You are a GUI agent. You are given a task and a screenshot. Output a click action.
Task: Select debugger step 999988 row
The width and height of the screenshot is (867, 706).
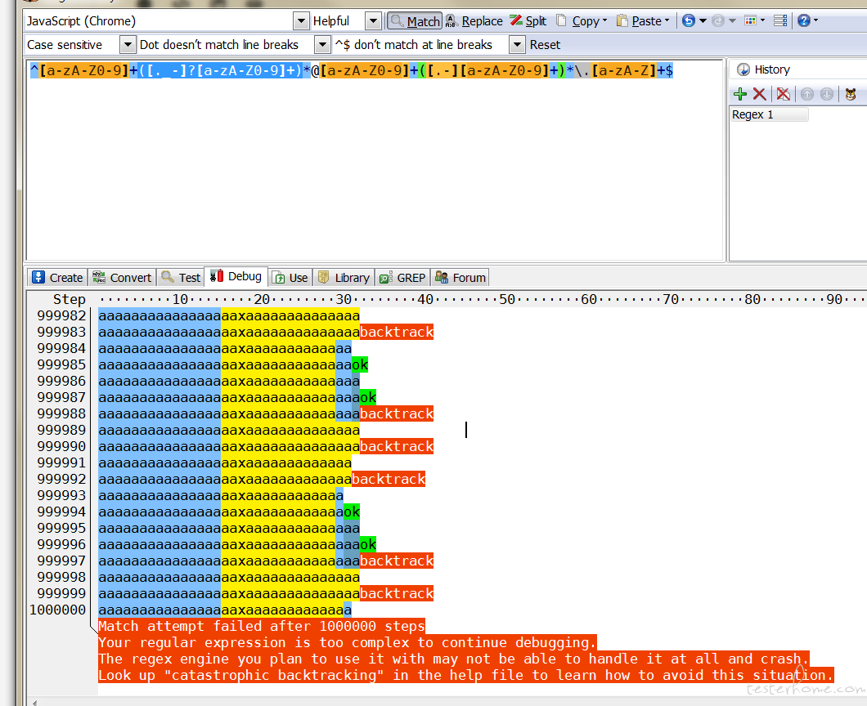click(x=265, y=413)
